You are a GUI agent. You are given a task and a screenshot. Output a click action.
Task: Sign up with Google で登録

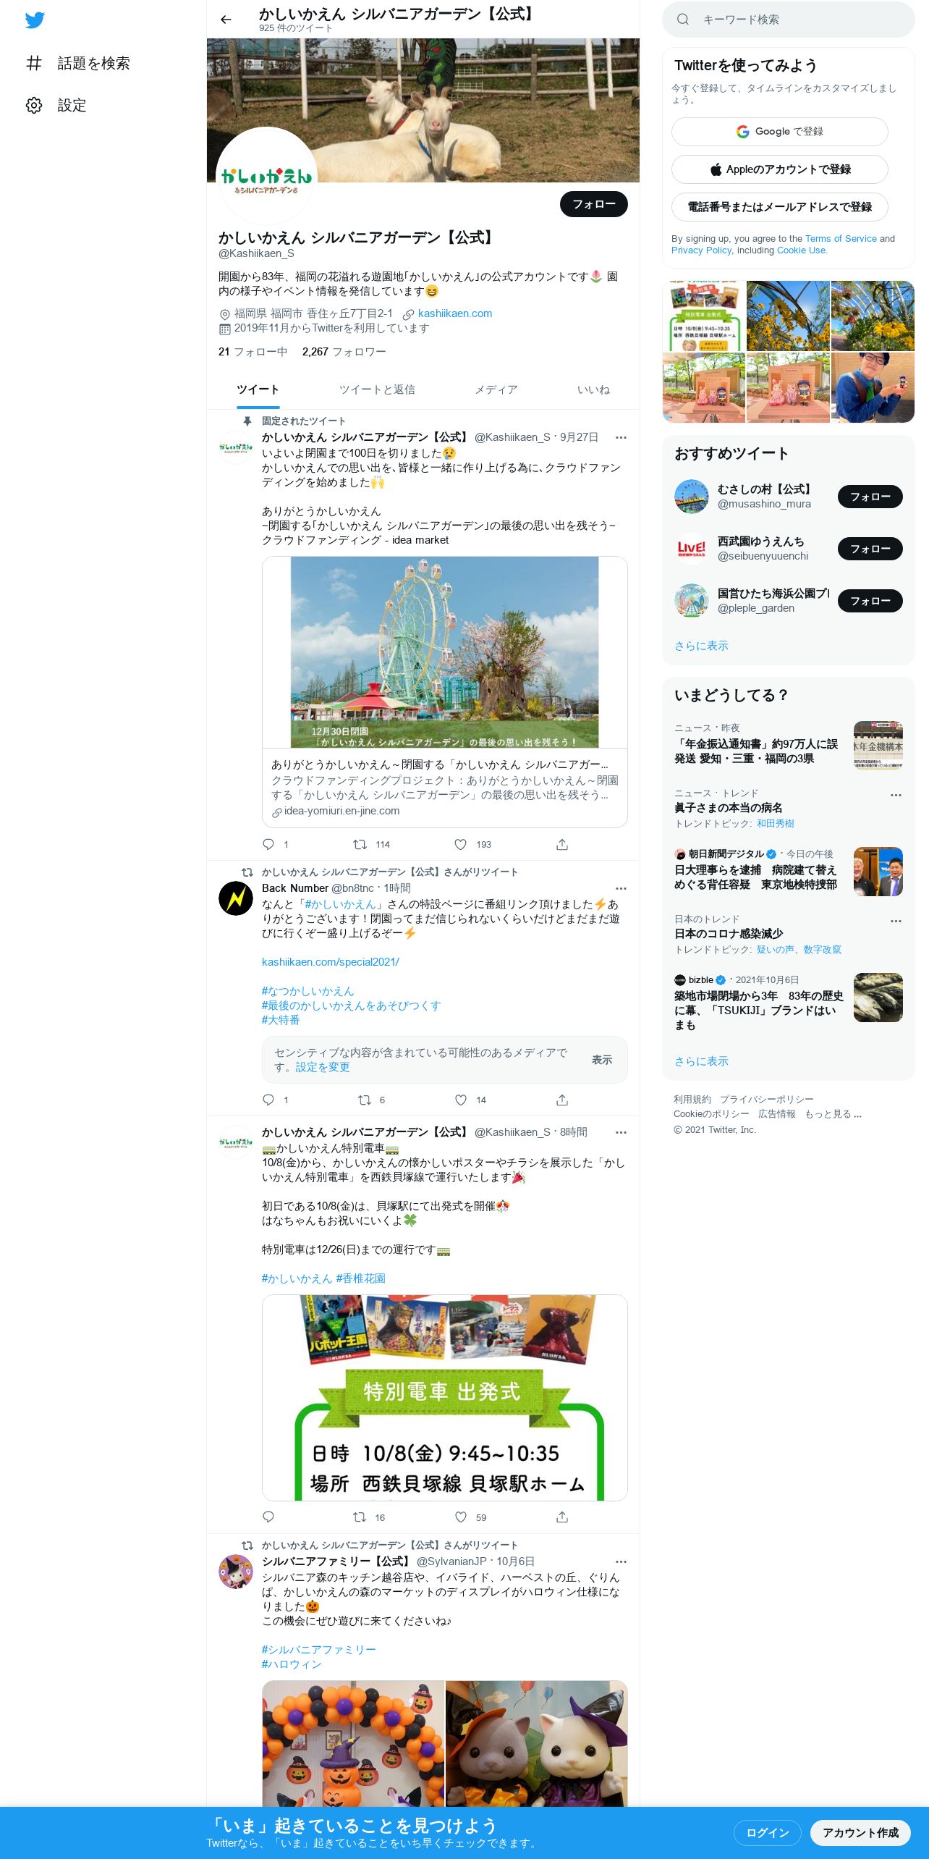(x=780, y=132)
